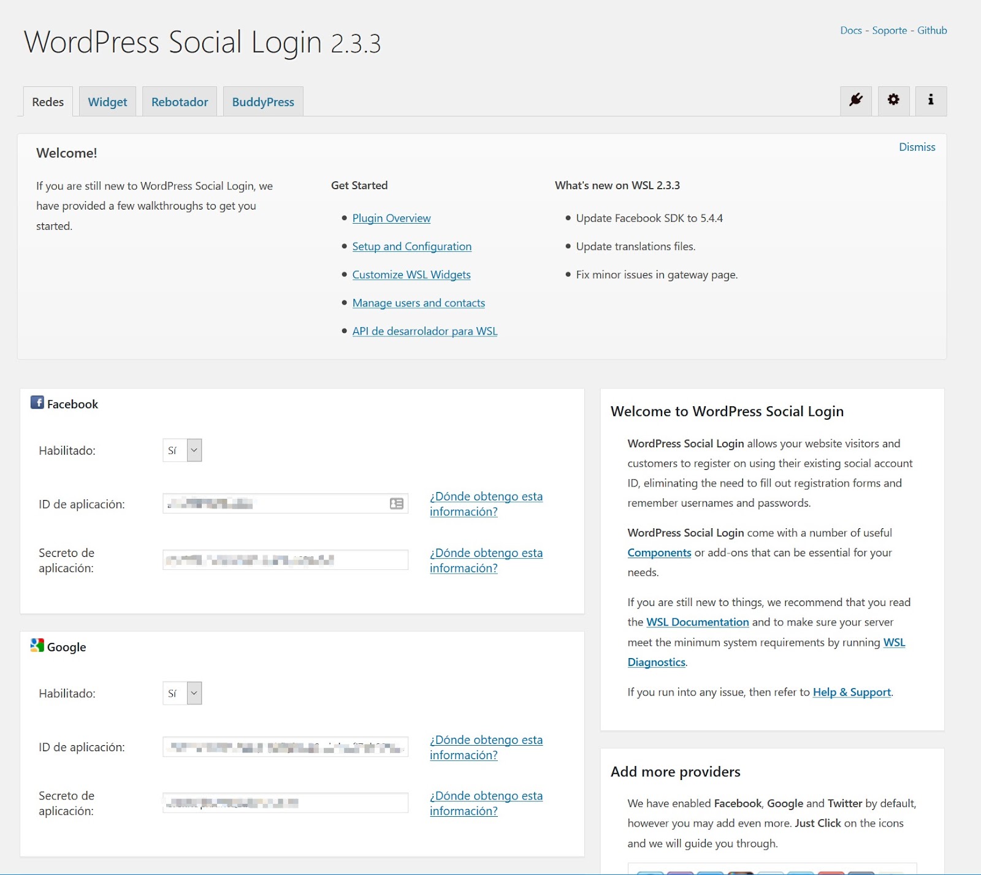Click 'Welcome to WordPress Social Login' heading
981x875 pixels.
click(727, 411)
